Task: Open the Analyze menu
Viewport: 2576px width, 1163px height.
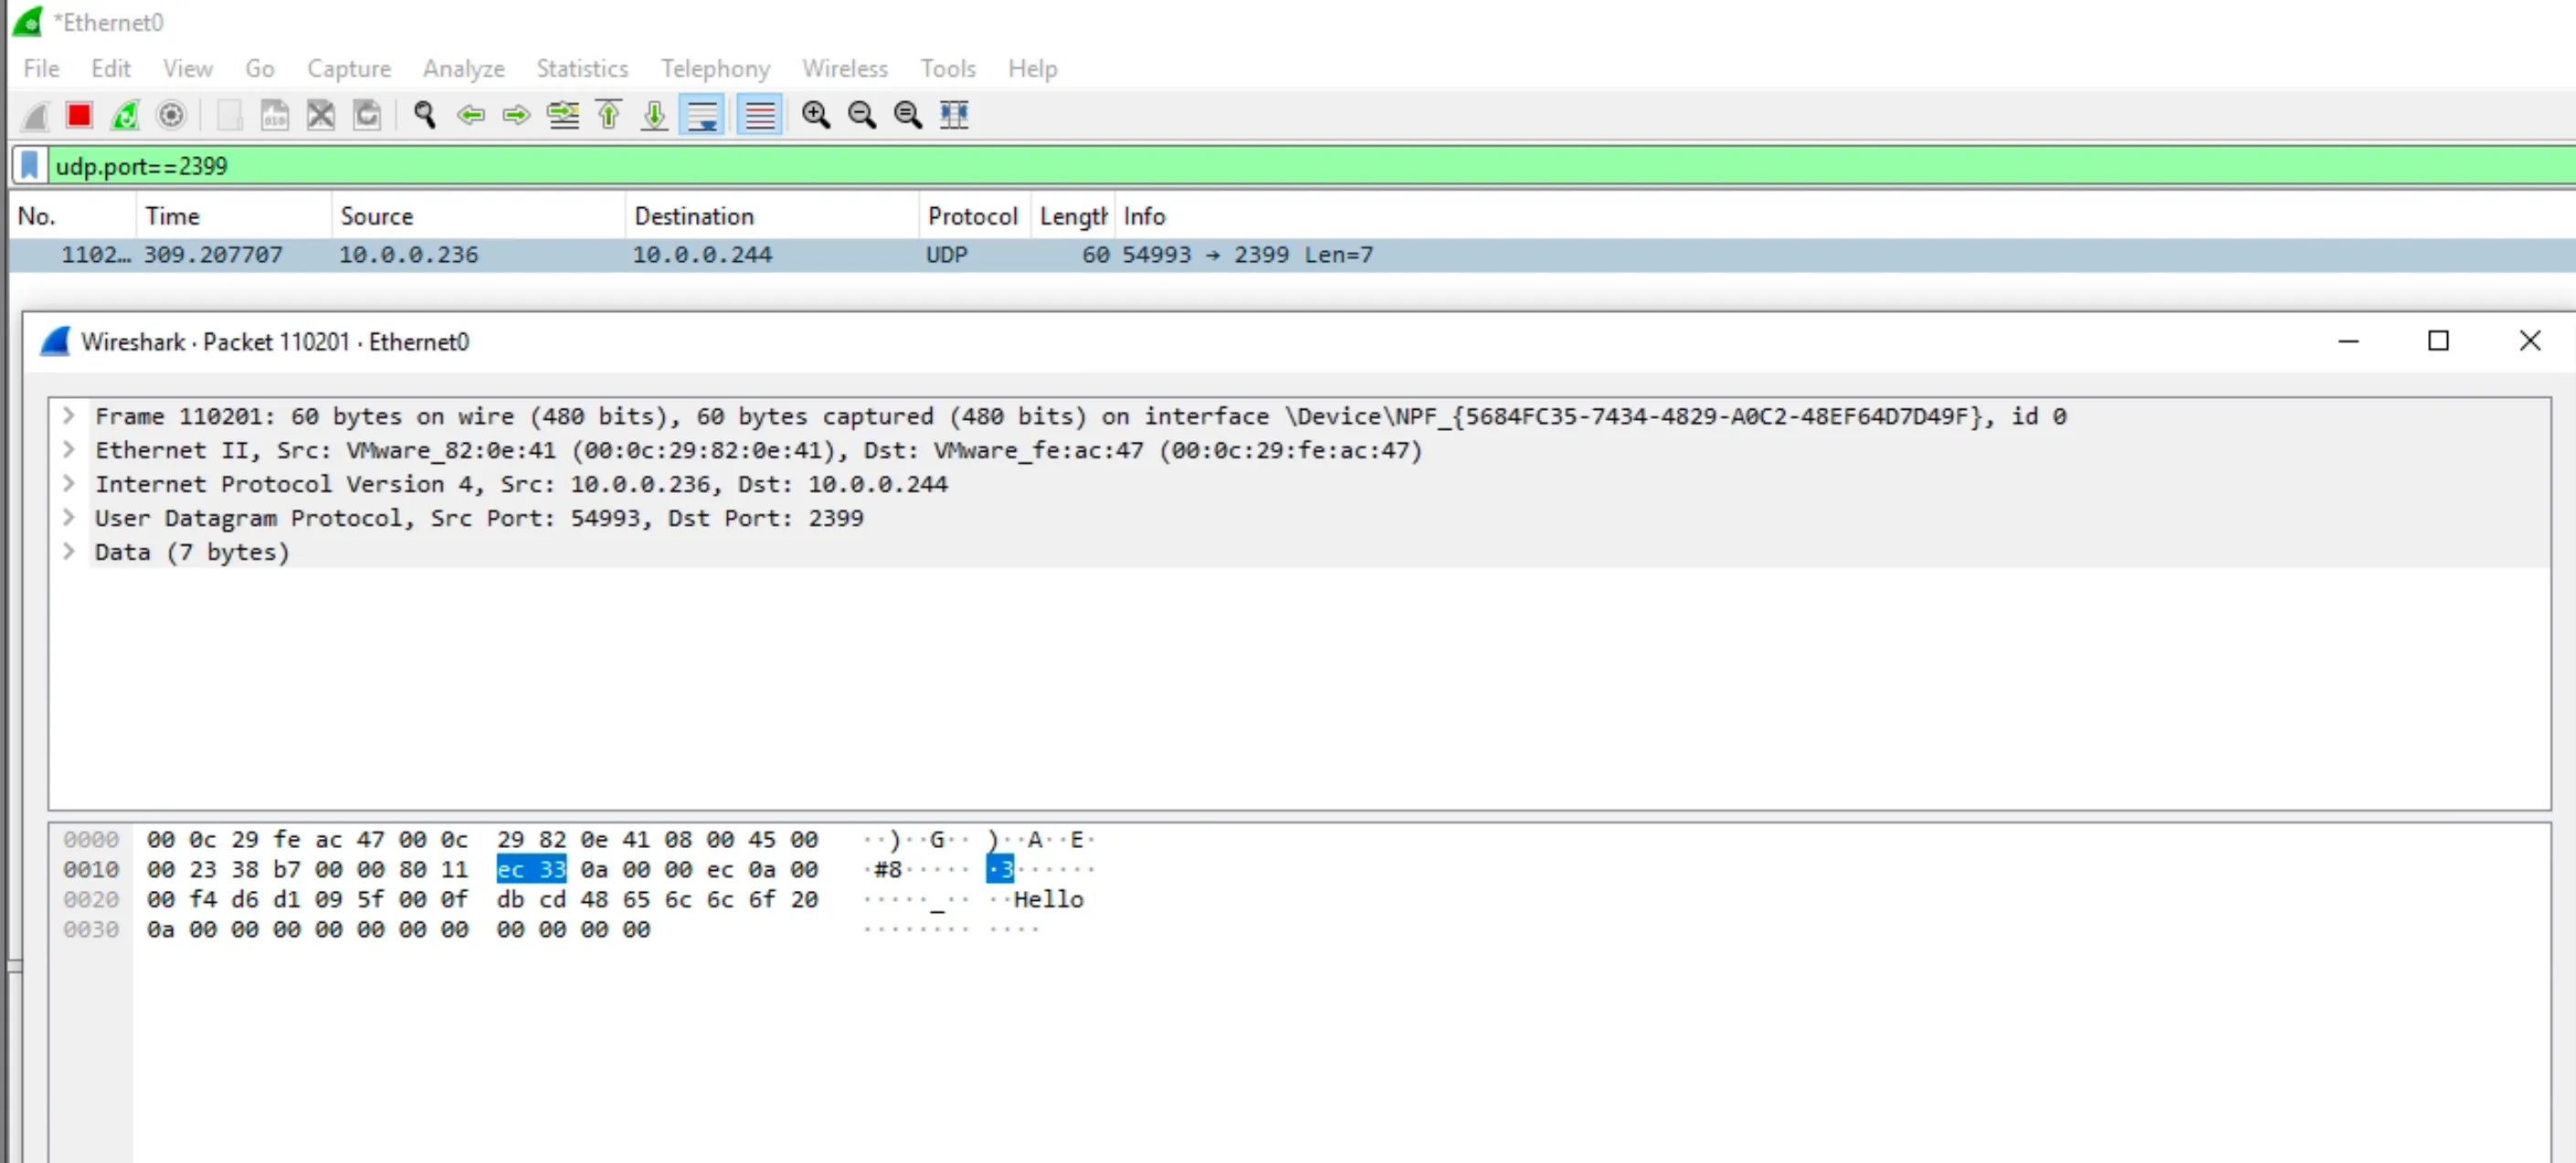Action: point(464,69)
